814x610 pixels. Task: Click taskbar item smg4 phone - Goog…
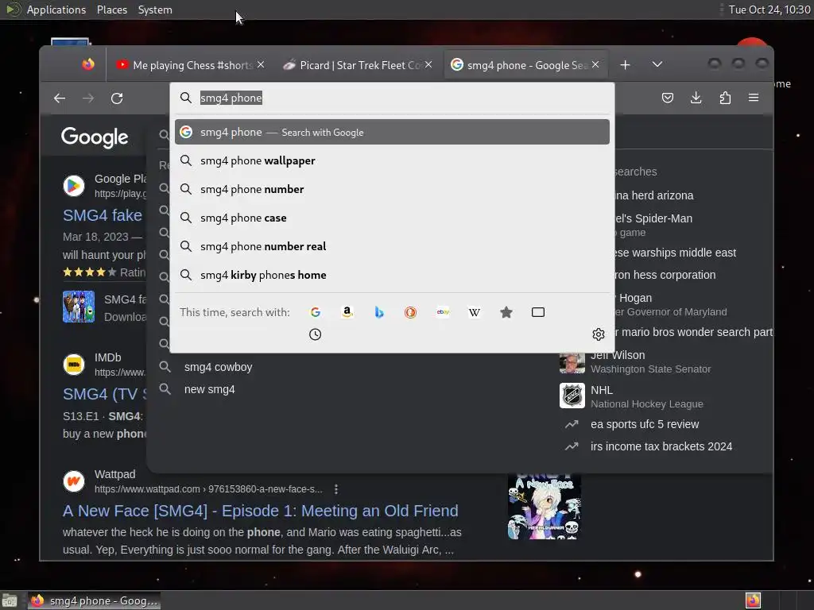[94, 600]
